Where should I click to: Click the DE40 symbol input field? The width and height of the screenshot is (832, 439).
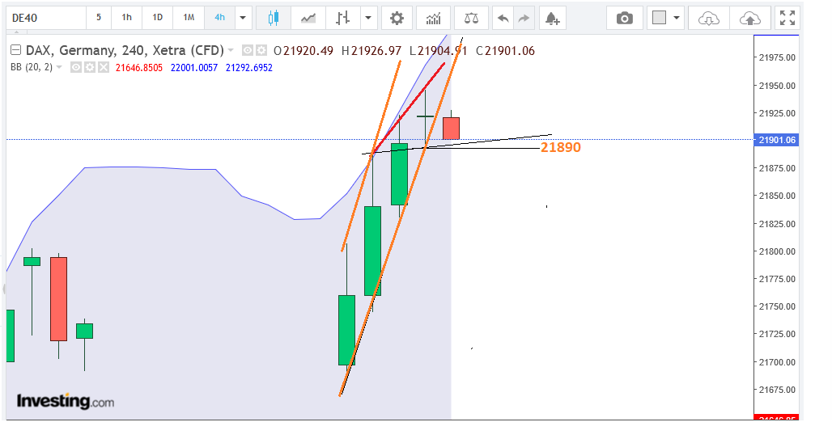tap(45, 18)
